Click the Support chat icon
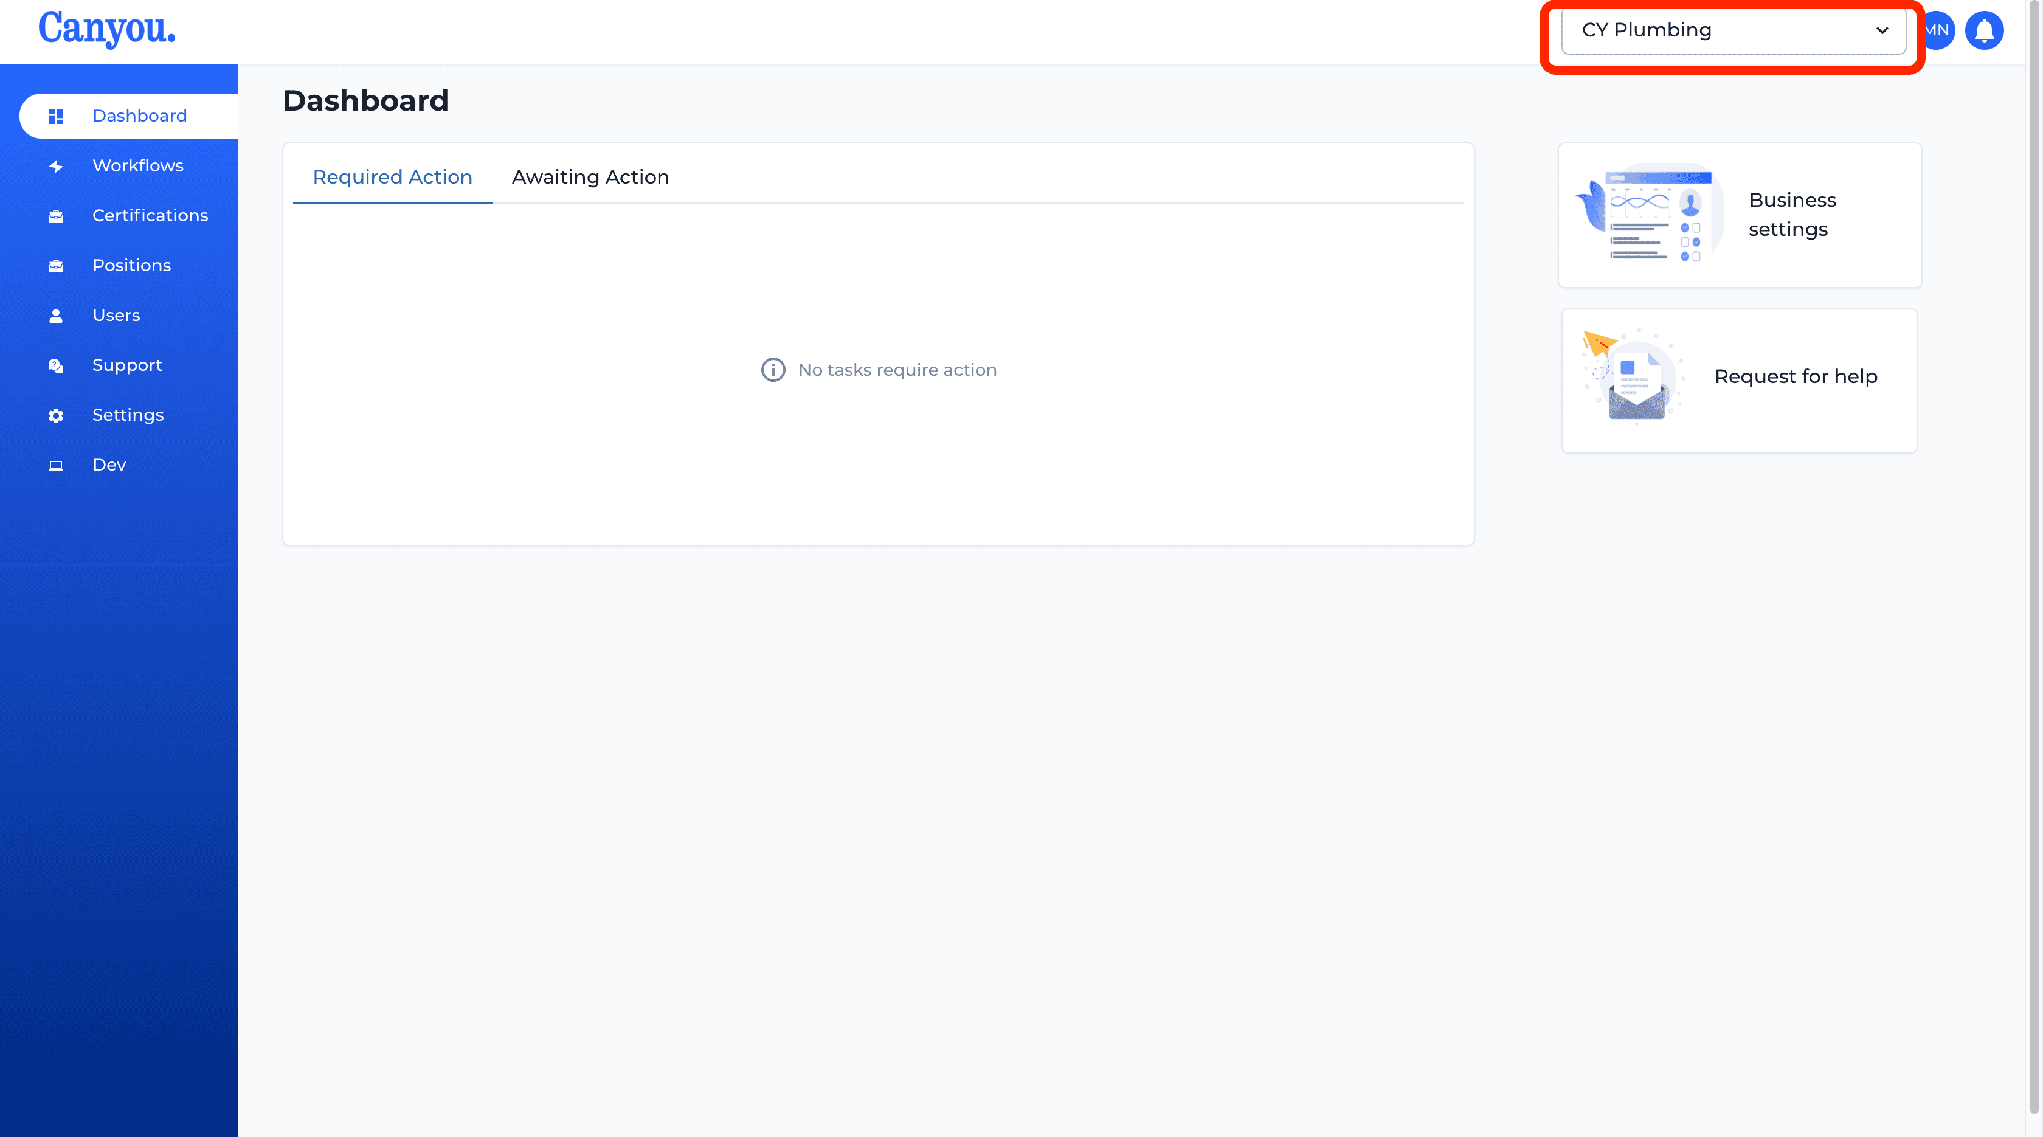This screenshot has height=1137, width=2043. click(55, 365)
